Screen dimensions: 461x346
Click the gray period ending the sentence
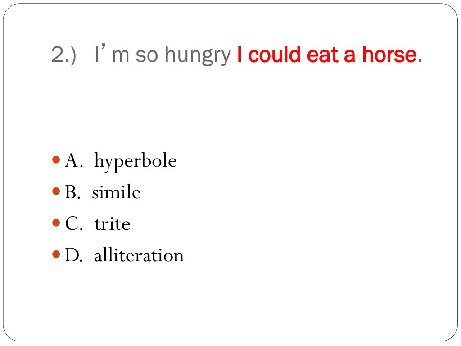point(420,61)
